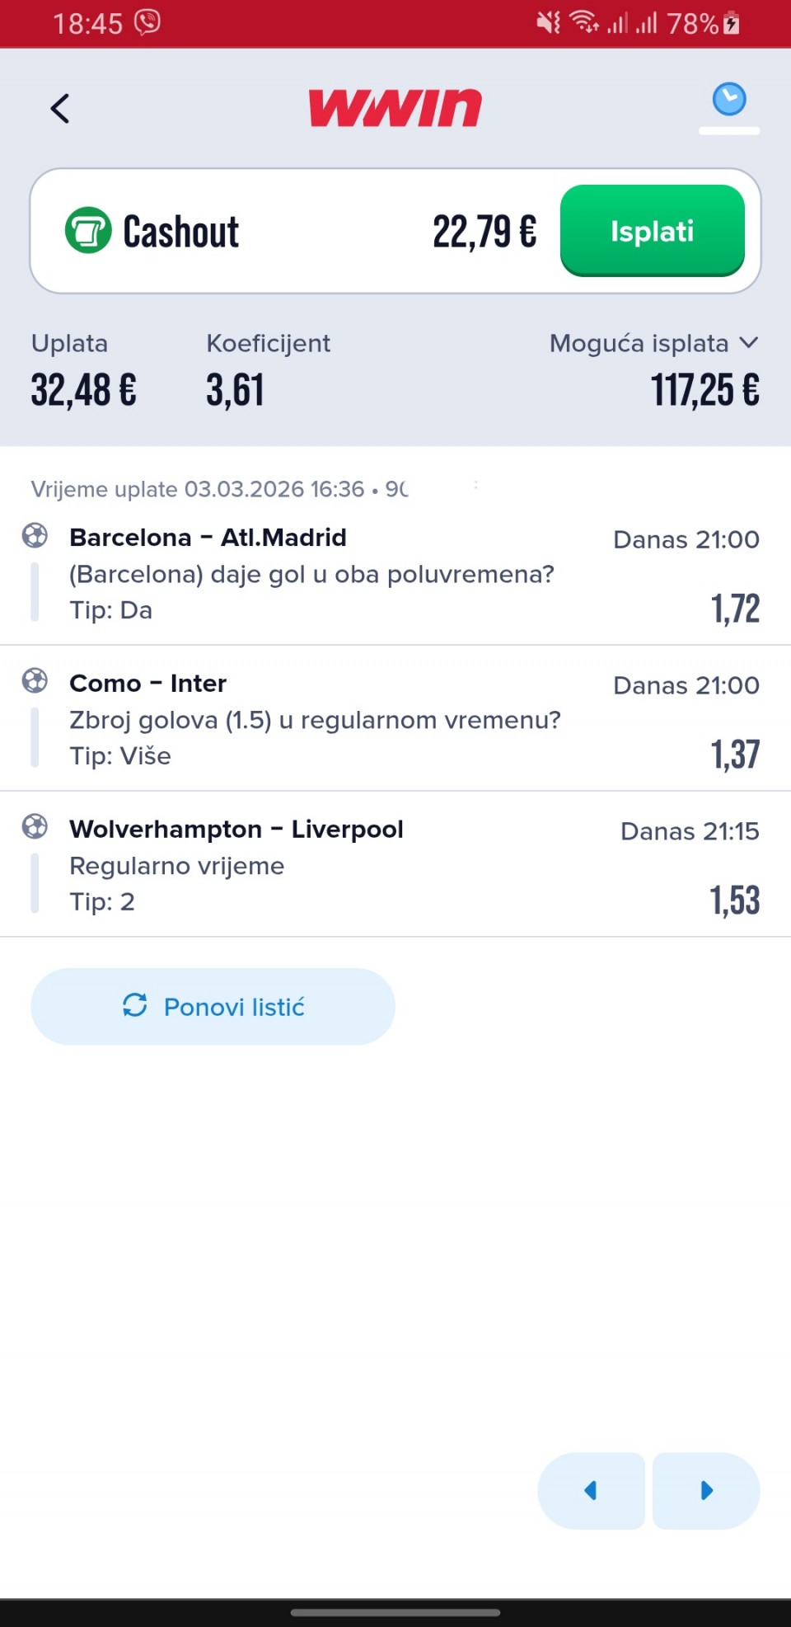791x1627 pixels.
Task: Expand the Moguća isplata chevron
Action: 748,342
